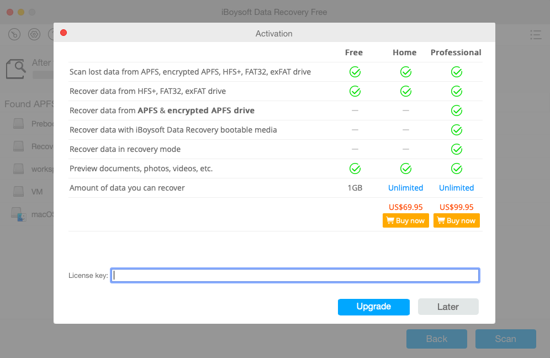
Task: Click Buy now for Home edition
Action: [x=405, y=220]
